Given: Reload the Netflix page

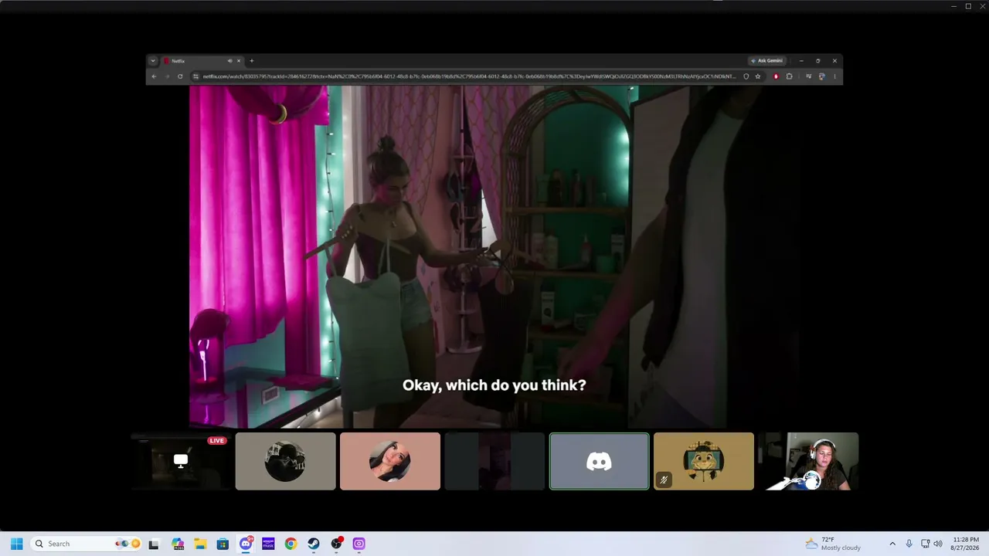Looking at the screenshot, I should coord(180,76).
